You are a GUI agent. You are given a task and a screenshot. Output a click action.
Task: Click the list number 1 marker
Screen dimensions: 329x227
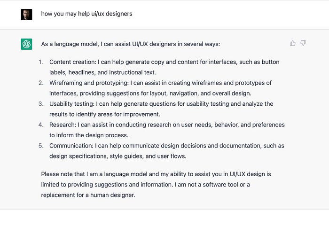(41, 62)
